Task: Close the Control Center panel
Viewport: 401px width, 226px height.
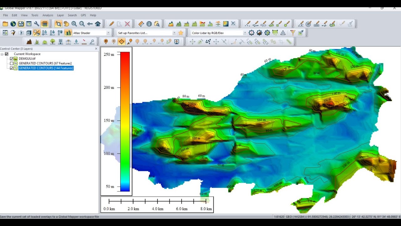Action: tap(96, 49)
